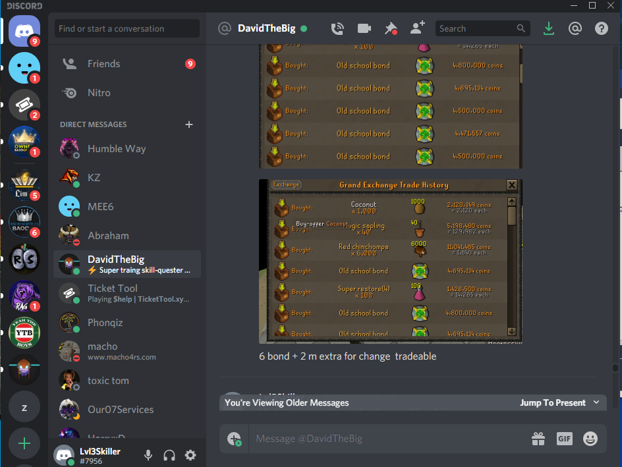The width and height of the screenshot is (622, 467).
Task: Open the BAOD server icon
Action: tap(24, 222)
